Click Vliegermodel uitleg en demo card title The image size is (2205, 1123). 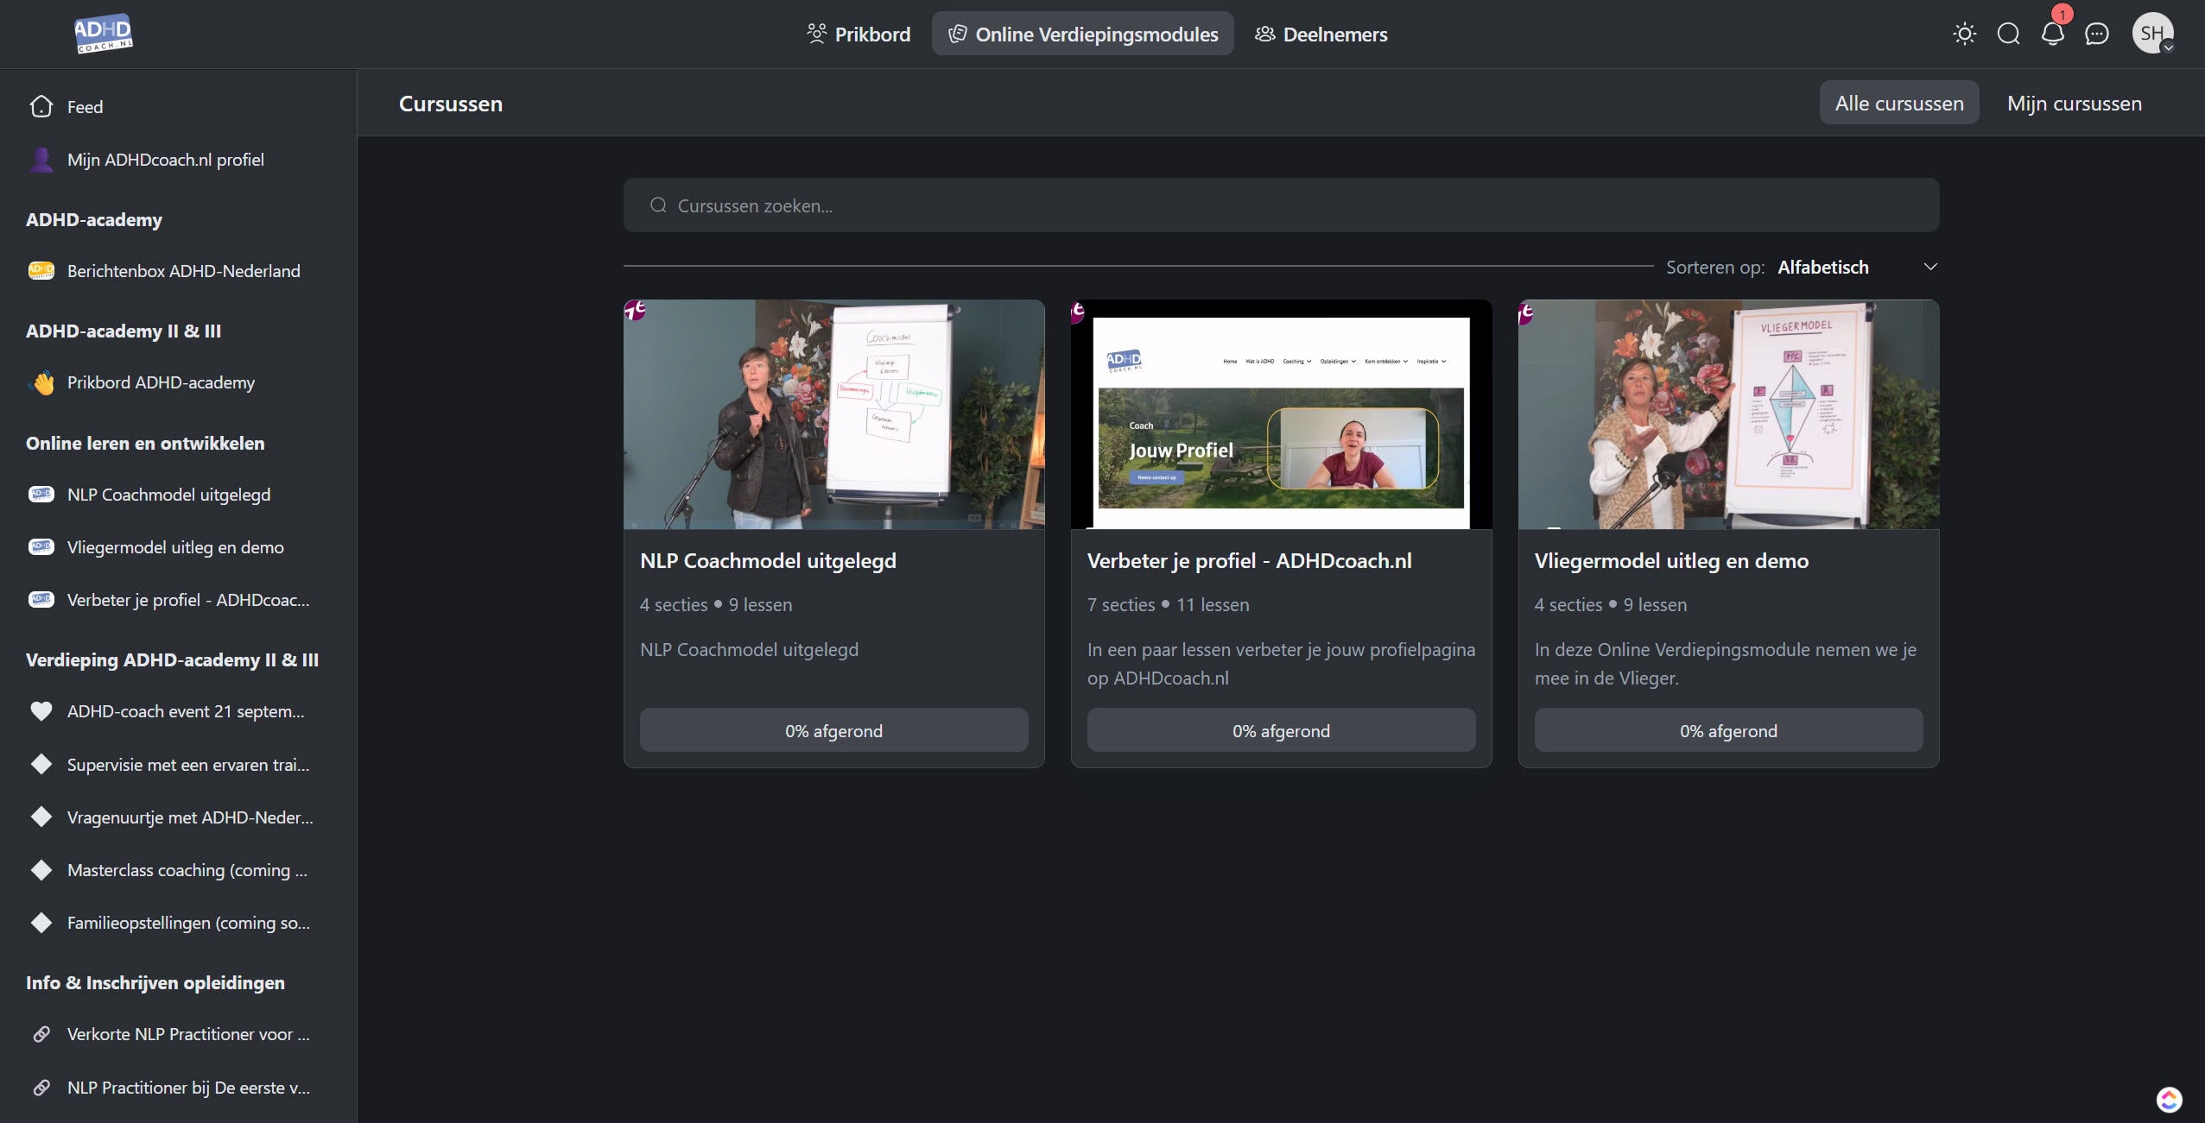pos(1671,561)
